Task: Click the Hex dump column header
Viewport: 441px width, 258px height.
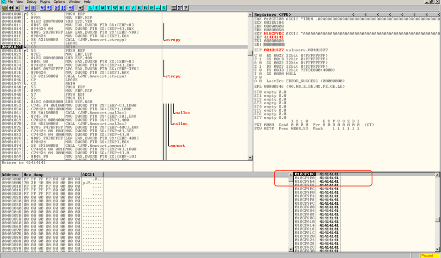Action: click(x=52, y=175)
